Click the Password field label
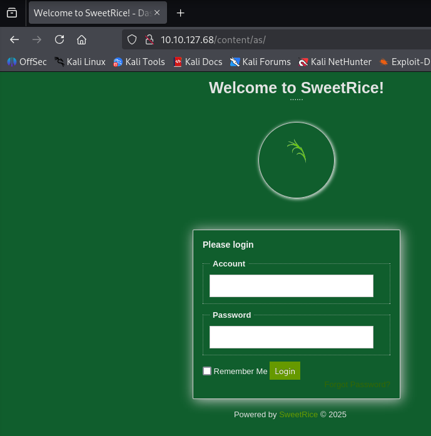The width and height of the screenshot is (431, 436). pyautogui.click(x=231, y=315)
